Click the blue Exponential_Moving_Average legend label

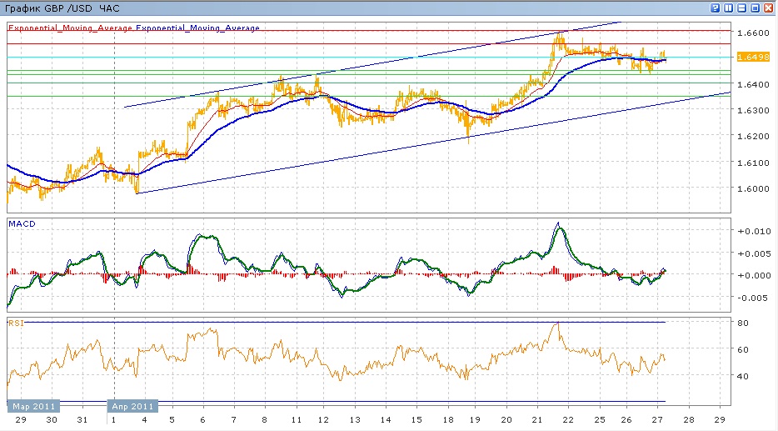coord(197,28)
